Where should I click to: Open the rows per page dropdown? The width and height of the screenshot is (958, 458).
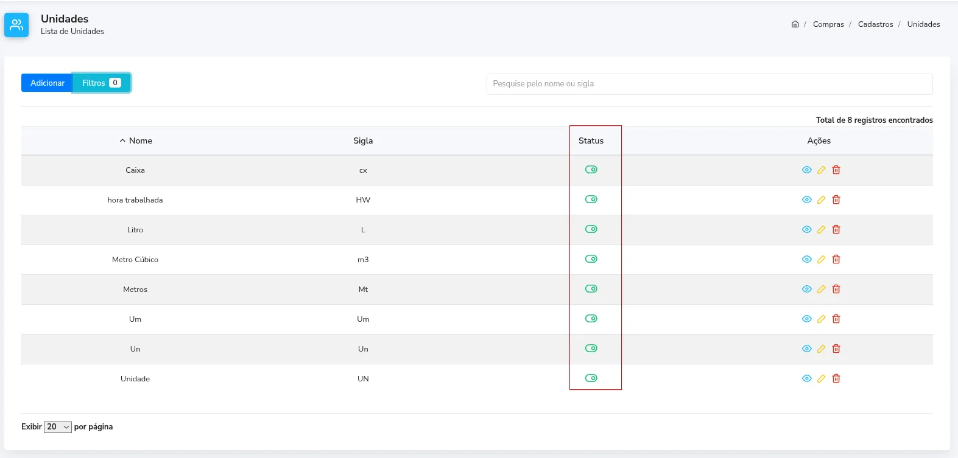58,427
